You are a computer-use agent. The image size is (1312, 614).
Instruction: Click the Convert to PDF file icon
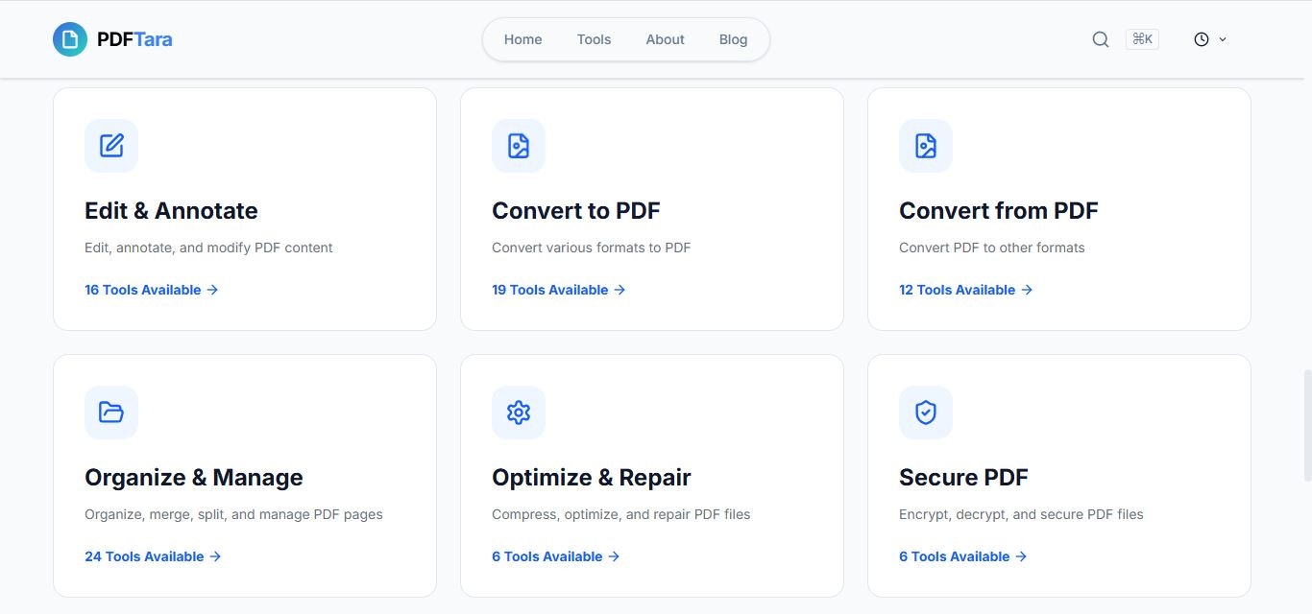coord(518,145)
